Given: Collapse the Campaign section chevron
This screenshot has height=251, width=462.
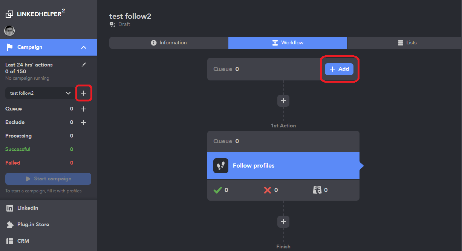Looking at the screenshot, I should pyautogui.click(x=84, y=47).
